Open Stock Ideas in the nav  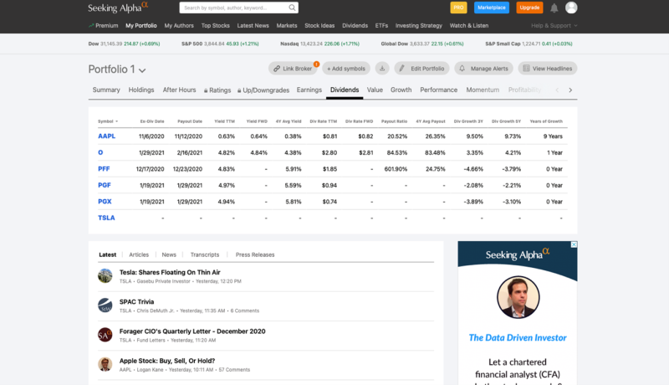pyautogui.click(x=319, y=26)
